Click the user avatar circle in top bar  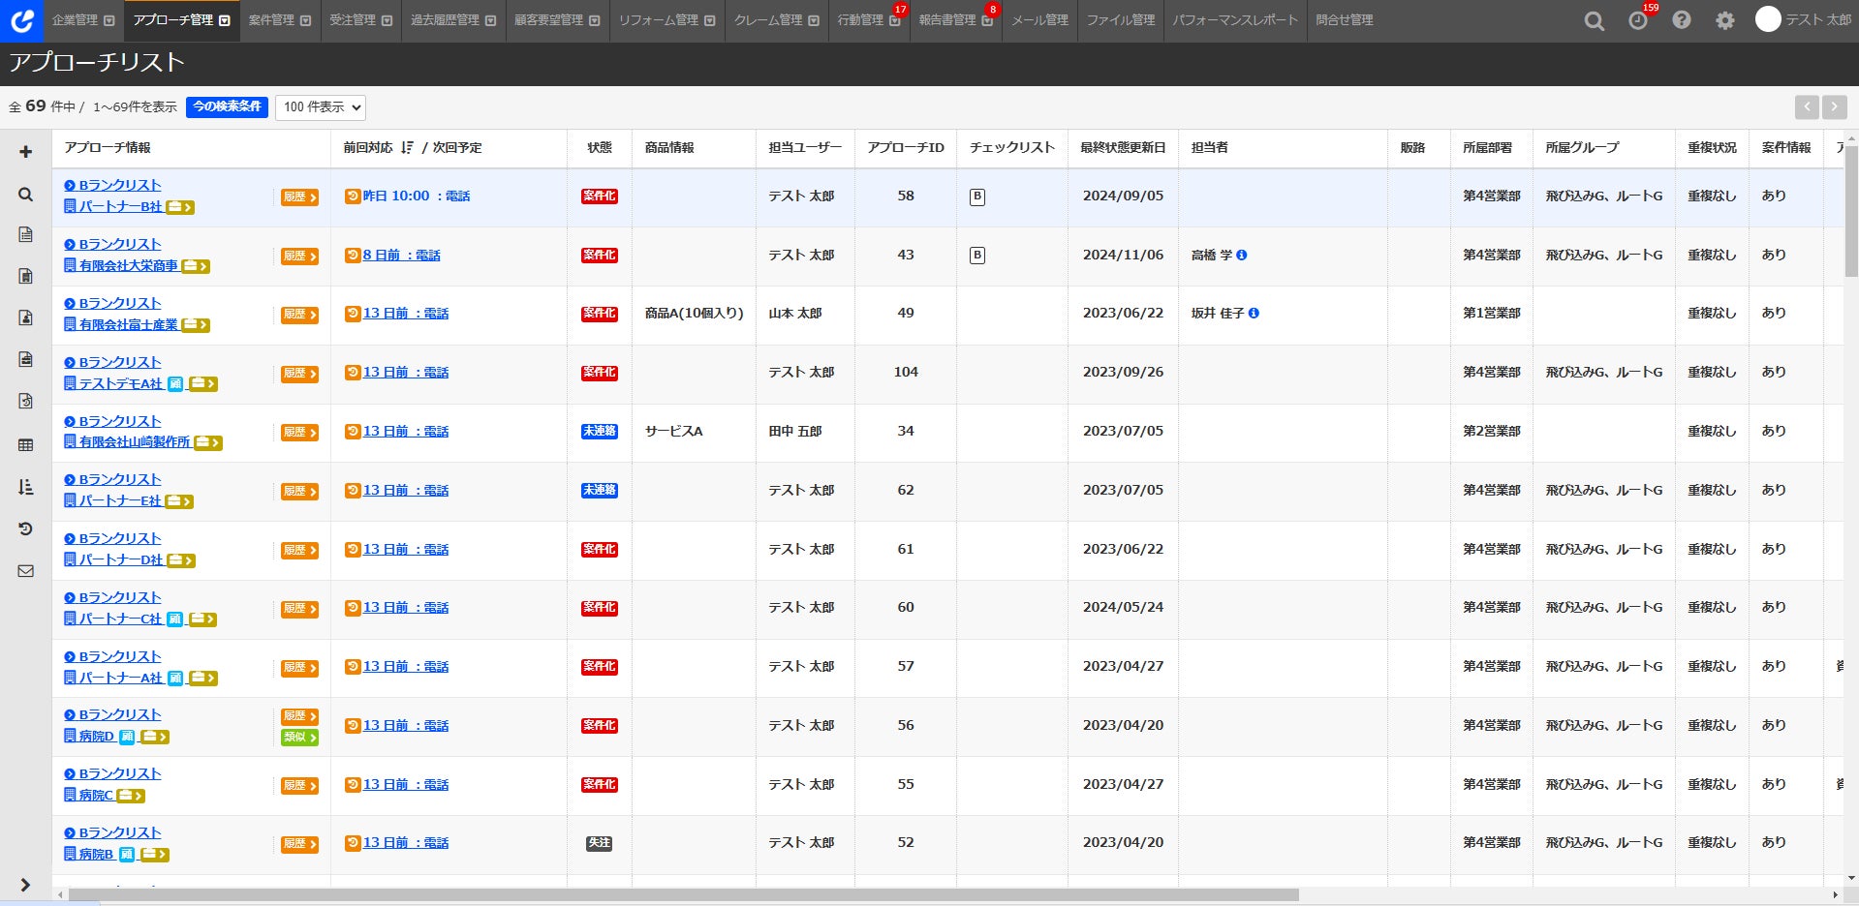pyautogui.click(x=1768, y=19)
